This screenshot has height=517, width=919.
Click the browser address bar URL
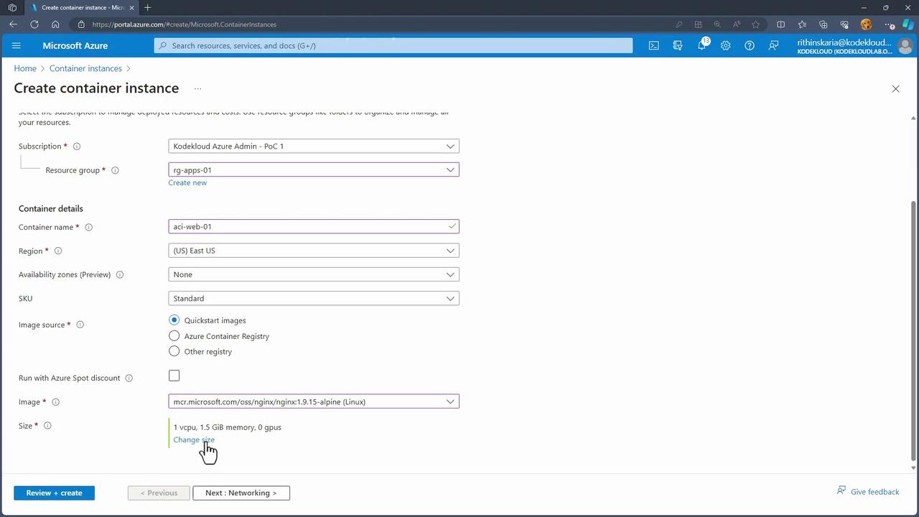coord(185,24)
